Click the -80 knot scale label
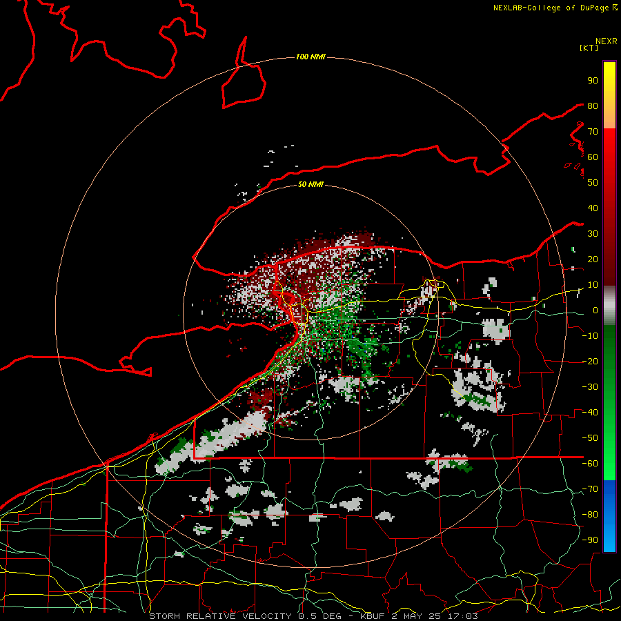The image size is (621, 621). tap(590, 515)
